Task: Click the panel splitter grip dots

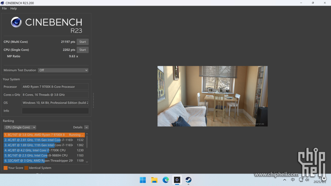Action: [93, 100]
